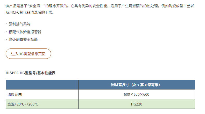The height and width of the screenshot is (114, 205).
Task: Click the 室温+20°C~+200°C table cell
Action: (x=42, y=104)
